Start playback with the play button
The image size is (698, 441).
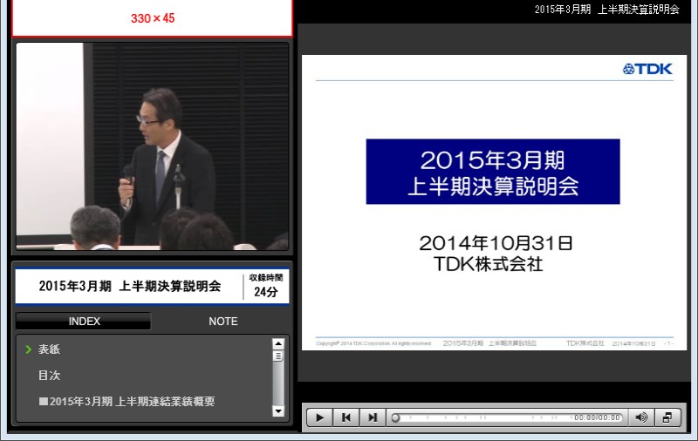319,417
